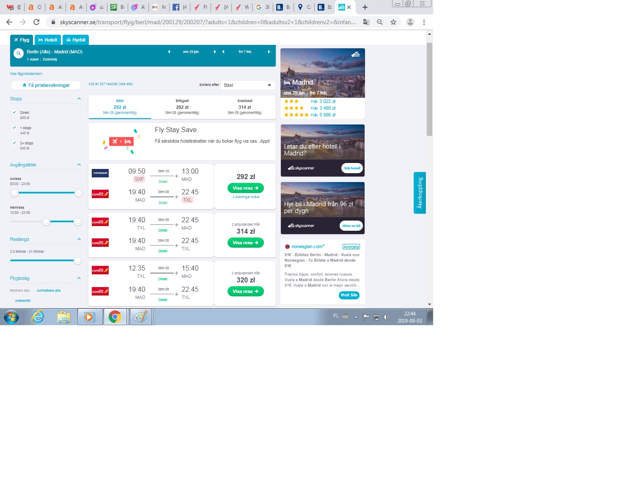The height and width of the screenshot is (478, 637).
Task: Select the Billigast sorting tab
Action: (182, 107)
